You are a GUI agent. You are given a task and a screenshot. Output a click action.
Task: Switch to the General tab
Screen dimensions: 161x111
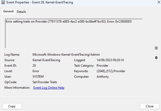pos(8,11)
